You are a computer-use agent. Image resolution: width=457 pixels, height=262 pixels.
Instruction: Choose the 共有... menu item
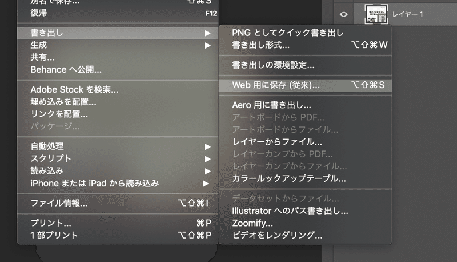pos(118,57)
